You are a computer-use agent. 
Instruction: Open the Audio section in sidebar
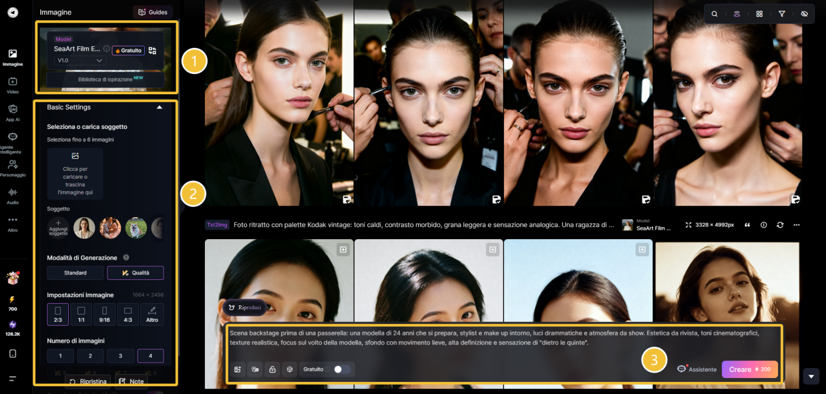point(13,196)
